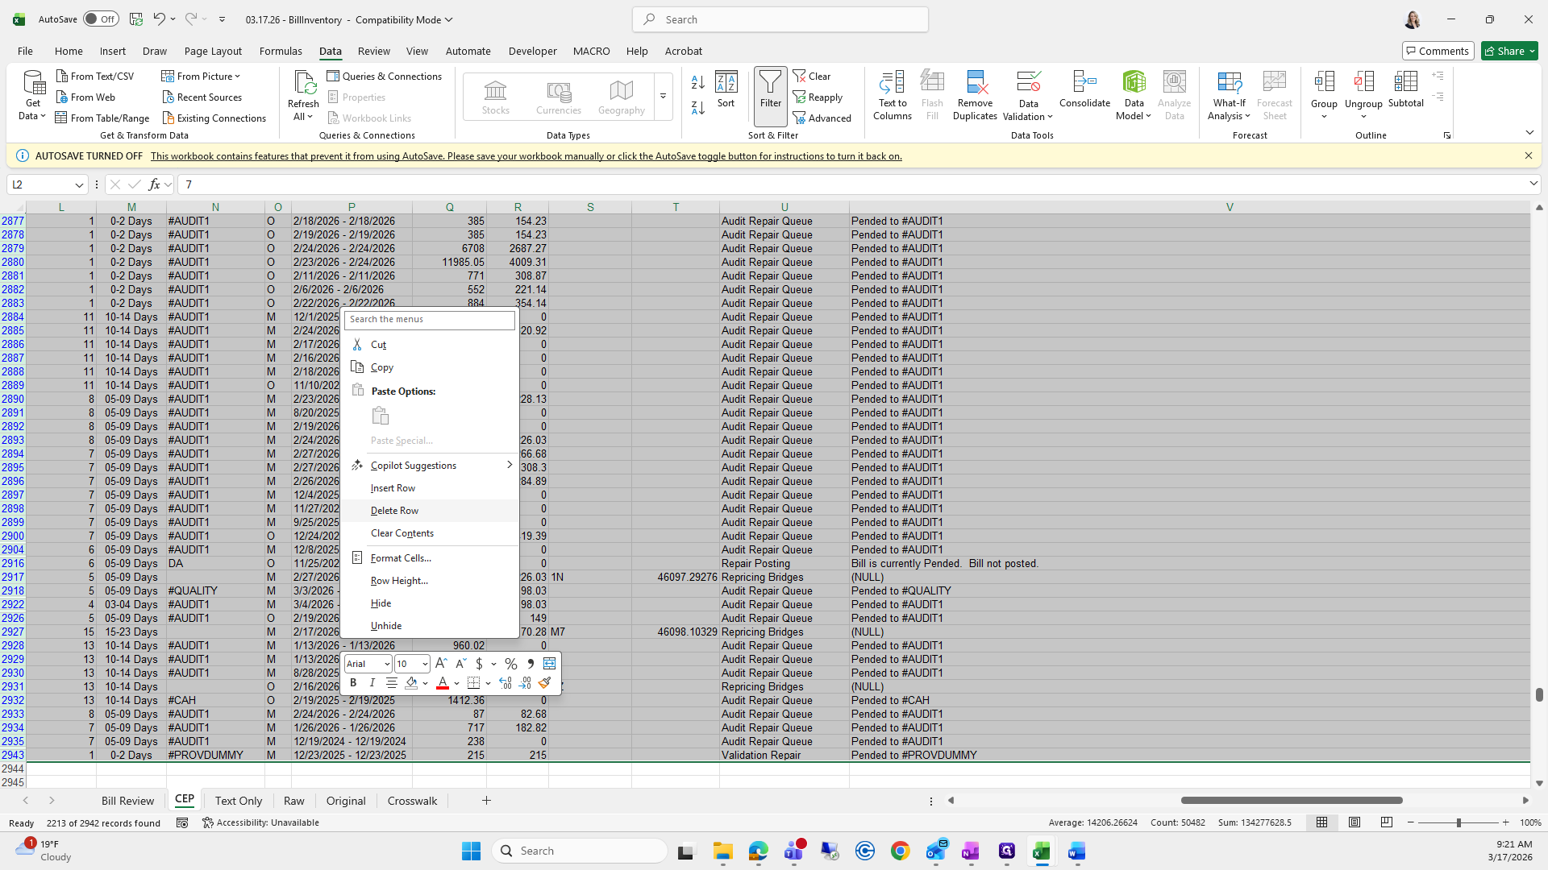The width and height of the screenshot is (1548, 870).
Task: Click the AutoSave info message link
Action: coord(526,156)
